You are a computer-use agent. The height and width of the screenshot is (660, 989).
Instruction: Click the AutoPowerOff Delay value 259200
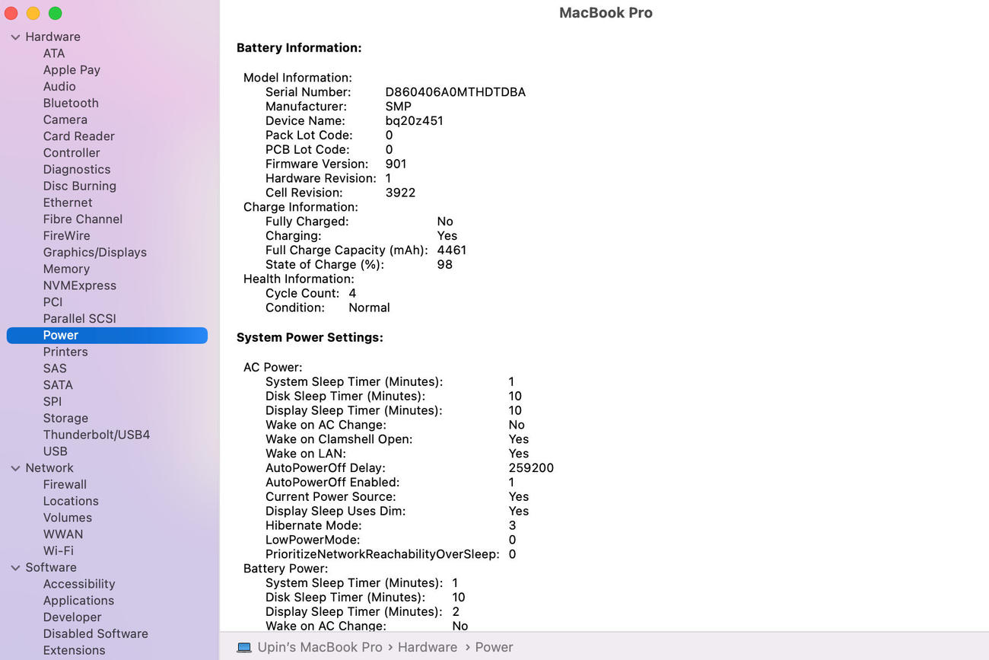pos(531,468)
